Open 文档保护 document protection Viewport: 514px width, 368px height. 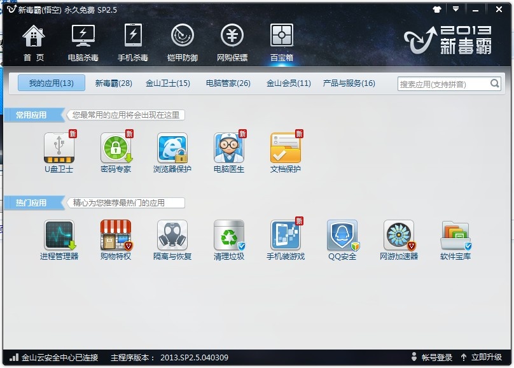click(286, 148)
